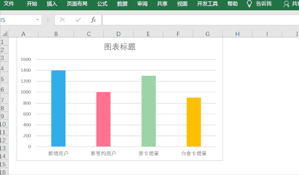Select column G header
This screenshot has height=175, width=299.
(x=208, y=34)
